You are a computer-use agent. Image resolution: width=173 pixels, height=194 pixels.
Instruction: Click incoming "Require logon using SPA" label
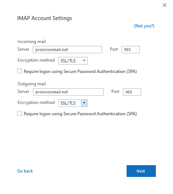tap(80, 71)
